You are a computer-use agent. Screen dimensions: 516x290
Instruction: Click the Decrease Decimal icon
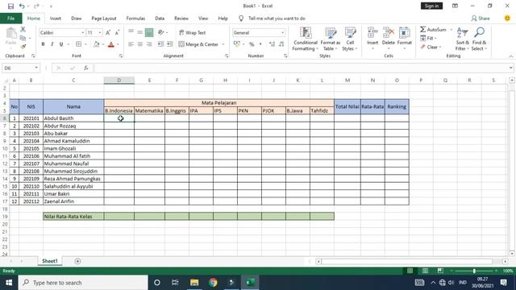tap(281, 44)
